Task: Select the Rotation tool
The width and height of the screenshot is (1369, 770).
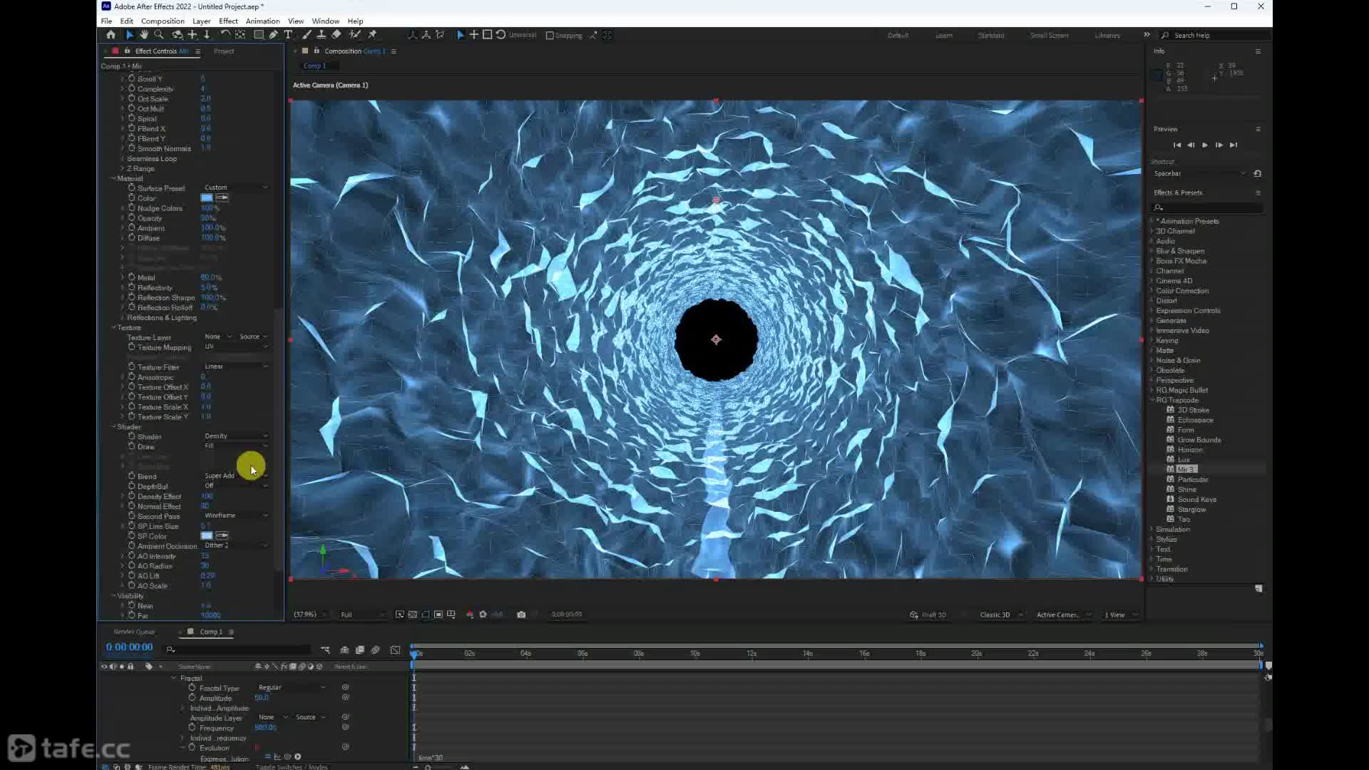Action: (225, 34)
